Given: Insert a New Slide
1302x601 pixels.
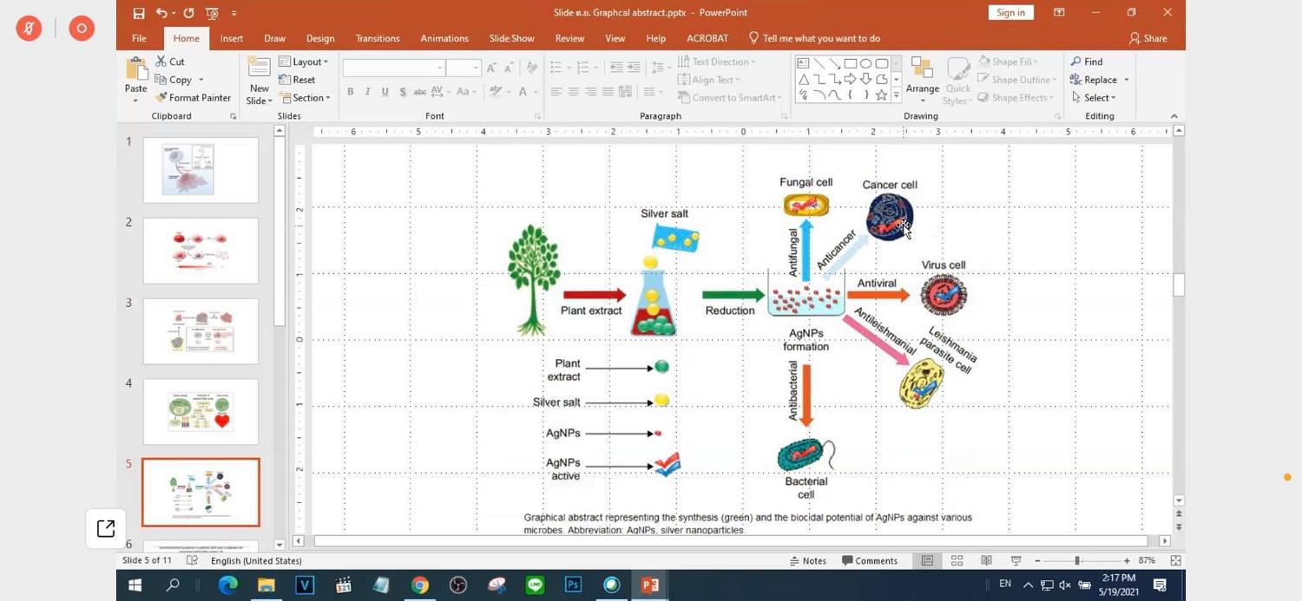Looking at the screenshot, I should (259, 82).
